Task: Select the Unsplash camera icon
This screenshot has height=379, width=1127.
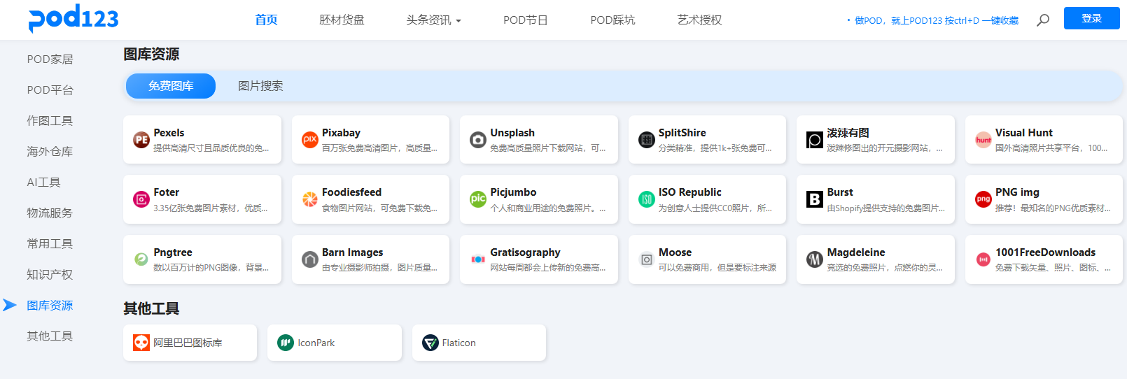Action: [x=477, y=140]
